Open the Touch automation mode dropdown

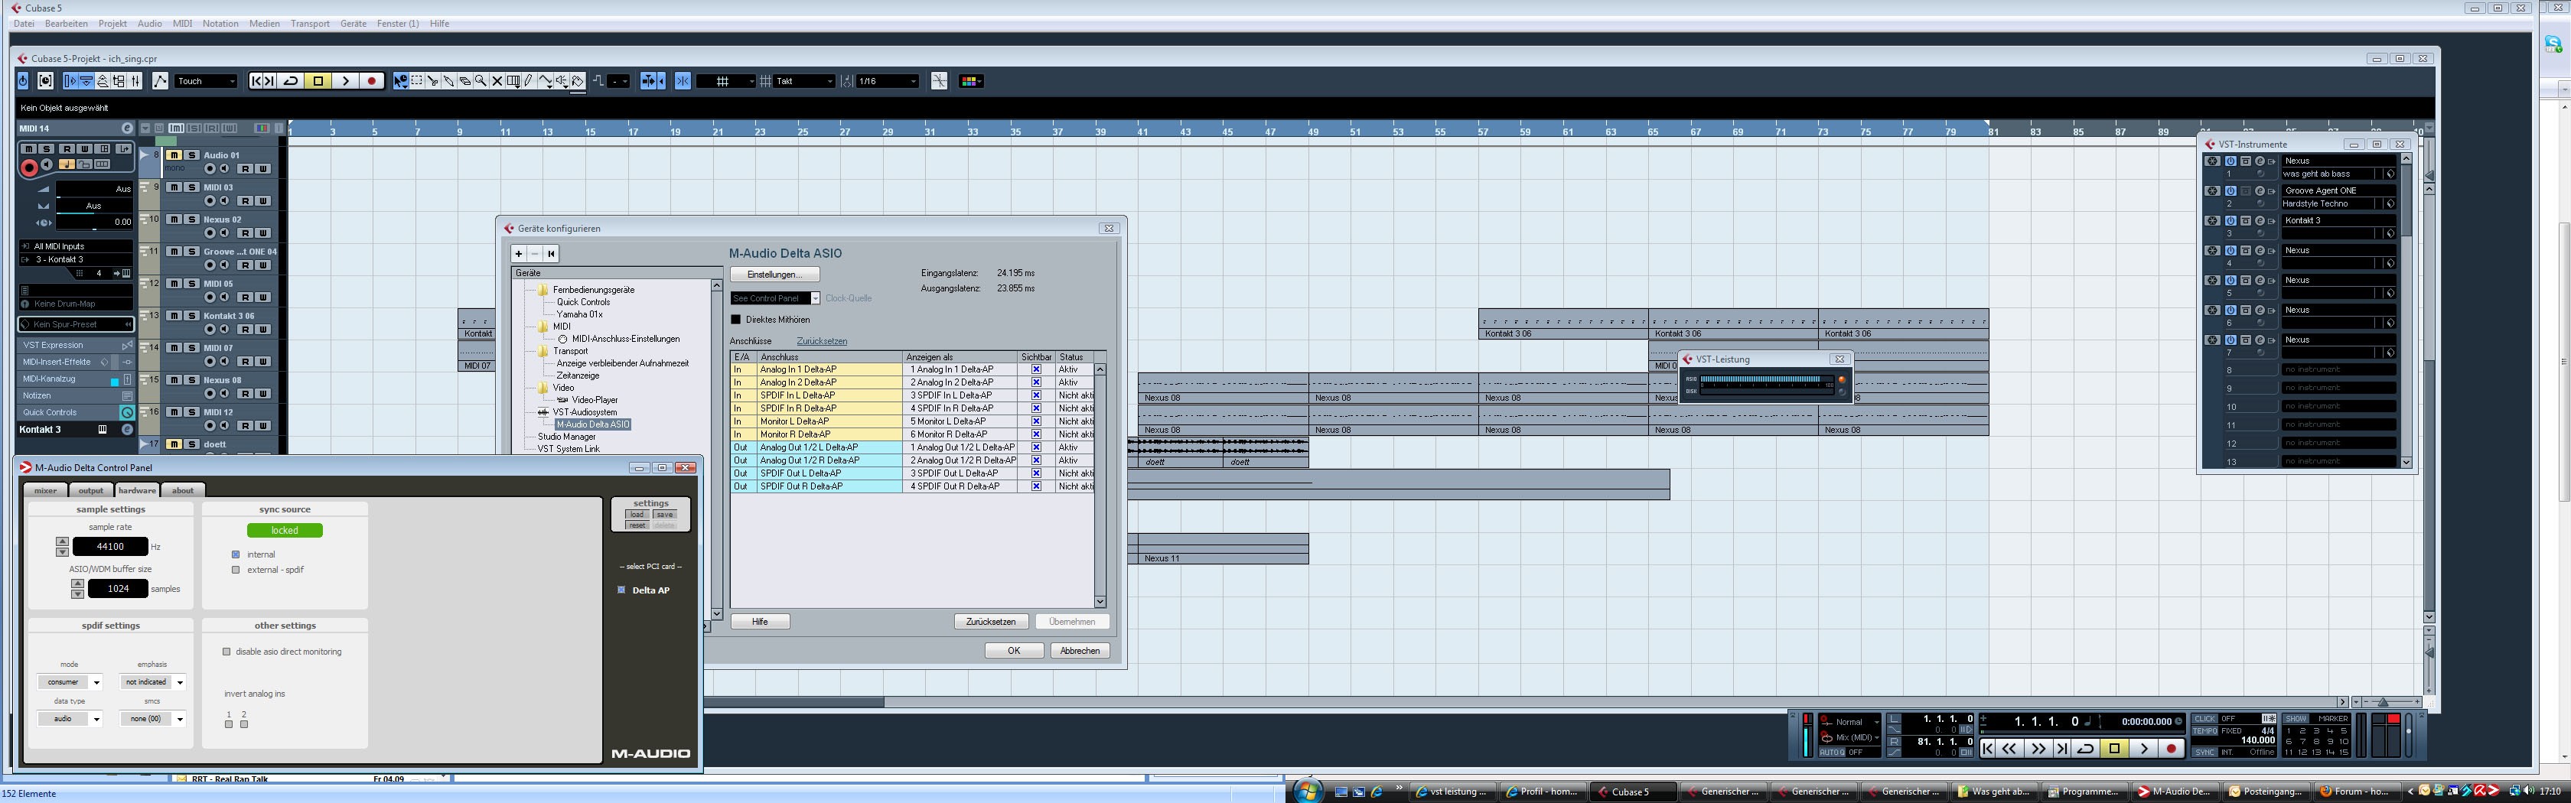[207, 81]
